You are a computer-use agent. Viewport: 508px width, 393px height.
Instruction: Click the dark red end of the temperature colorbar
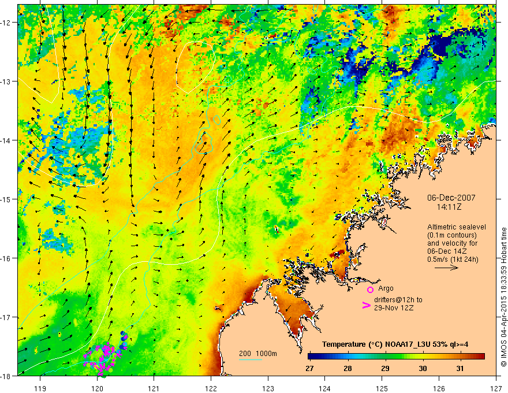[x=480, y=357]
